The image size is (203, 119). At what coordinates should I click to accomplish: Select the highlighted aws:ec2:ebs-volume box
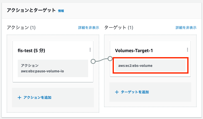click(150, 66)
